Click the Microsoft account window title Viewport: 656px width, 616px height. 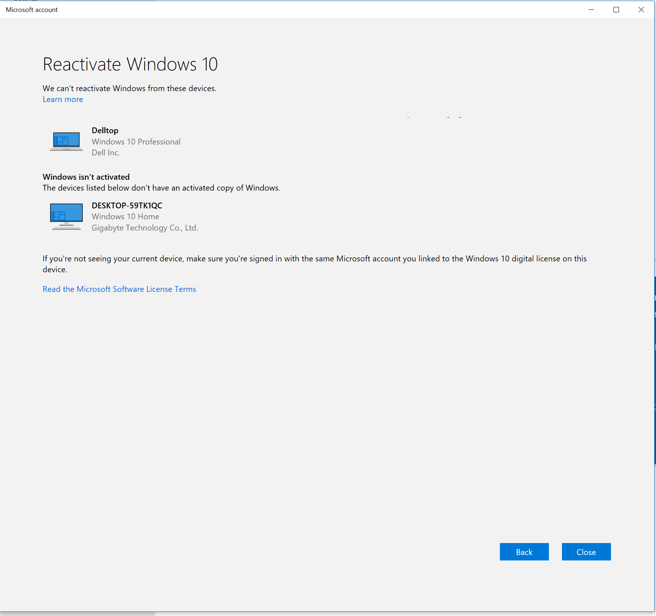(32, 10)
